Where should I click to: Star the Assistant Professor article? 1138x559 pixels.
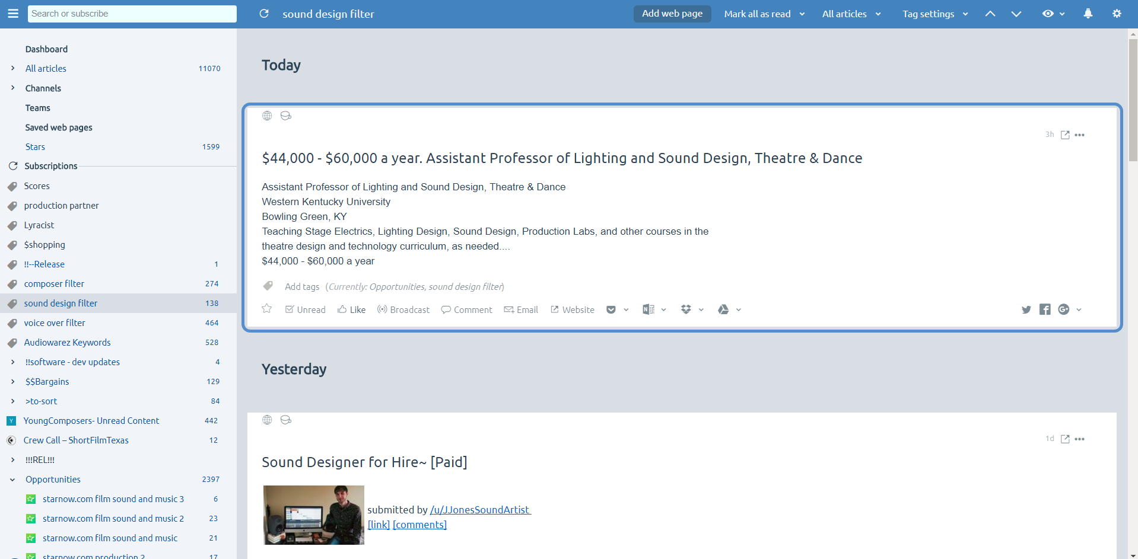[x=266, y=309]
